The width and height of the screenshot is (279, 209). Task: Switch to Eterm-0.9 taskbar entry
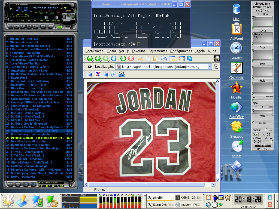(x=160, y=205)
